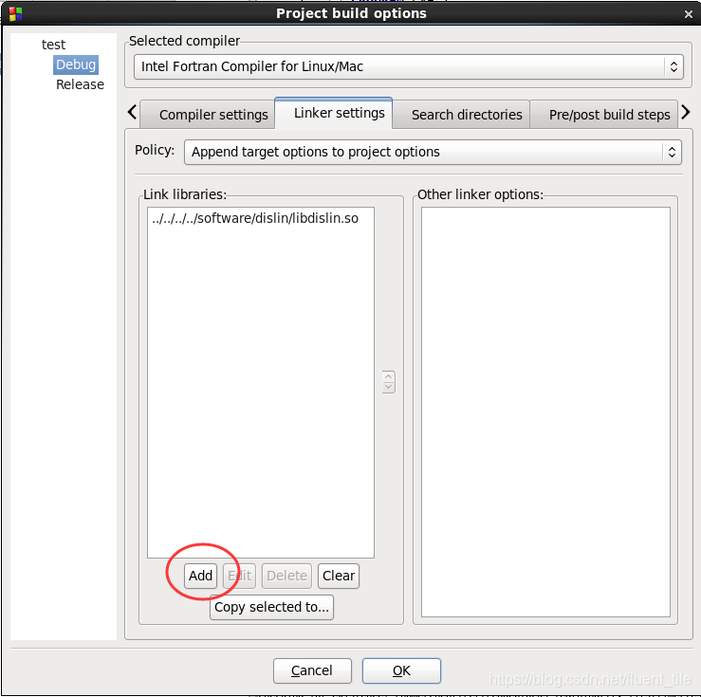The image size is (701, 697).
Task: Click inside the Other linker options text area
Action: (x=545, y=412)
